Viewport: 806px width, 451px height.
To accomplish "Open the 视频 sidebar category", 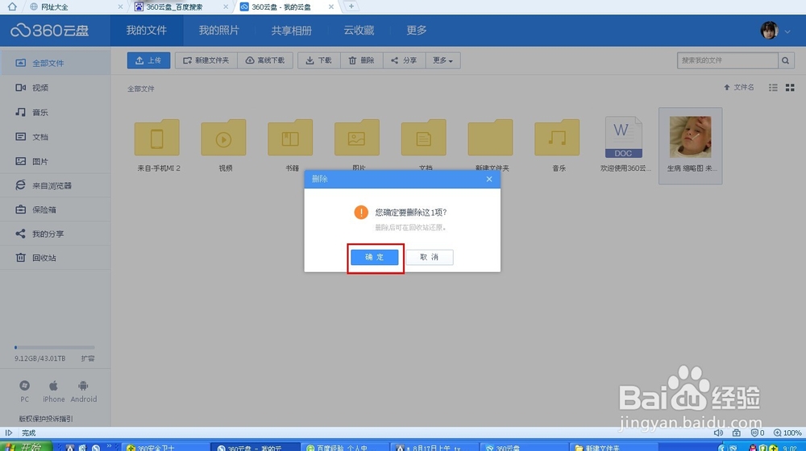I will (55, 88).
